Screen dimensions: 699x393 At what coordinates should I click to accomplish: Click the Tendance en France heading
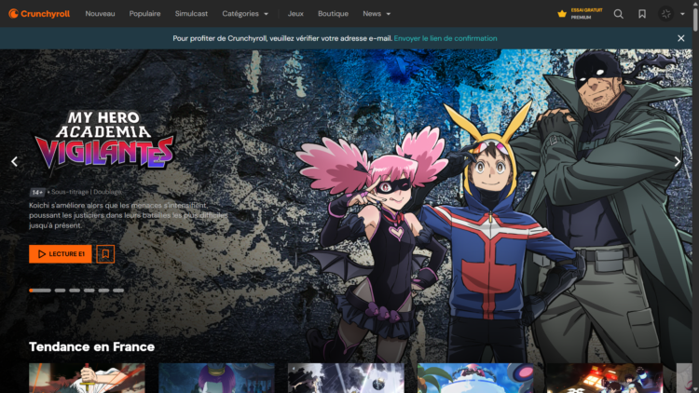92,346
